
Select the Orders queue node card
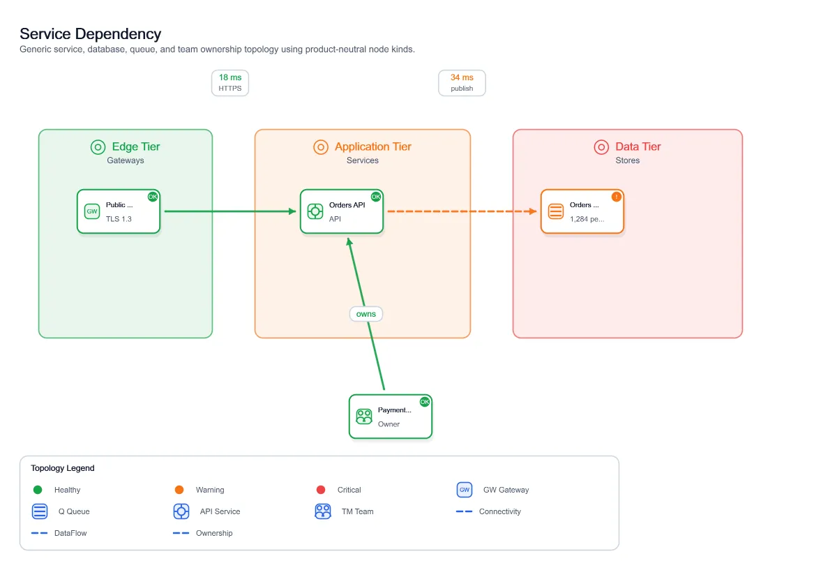tap(582, 211)
